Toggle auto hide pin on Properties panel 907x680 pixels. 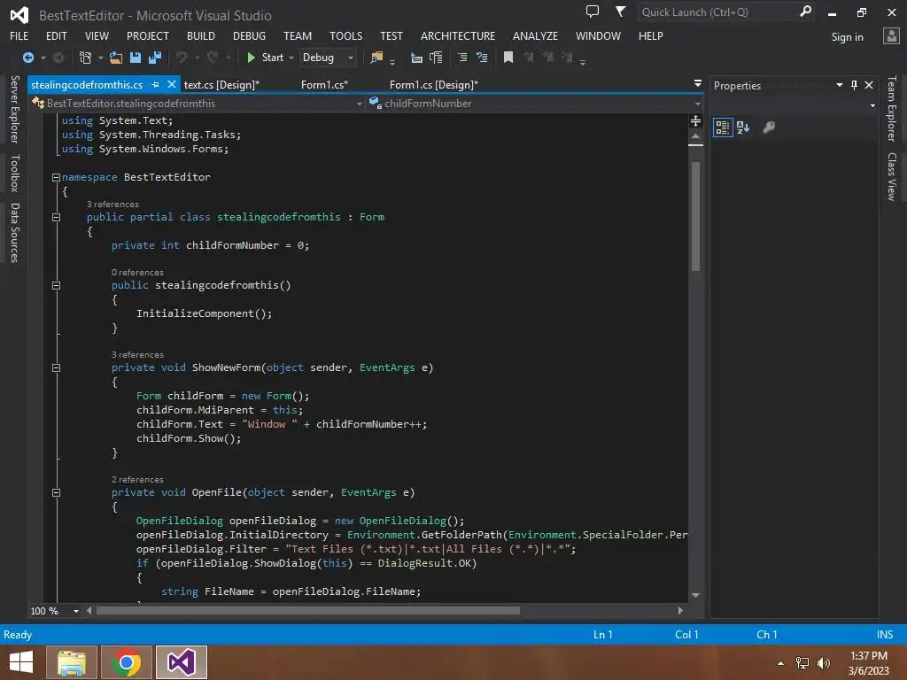pyautogui.click(x=854, y=85)
